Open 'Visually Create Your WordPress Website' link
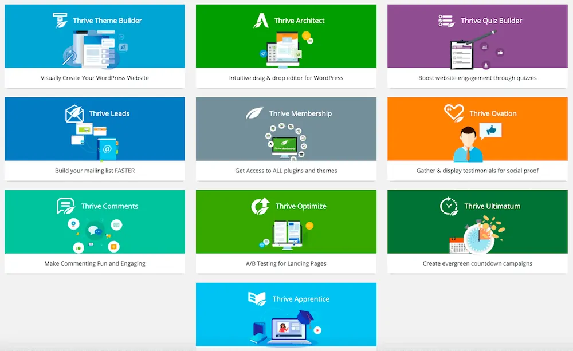The image size is (573, 351). click(x=95, y=78)
